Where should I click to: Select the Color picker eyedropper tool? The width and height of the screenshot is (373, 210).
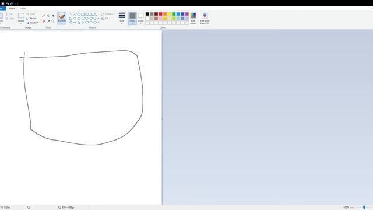(48, 22)
